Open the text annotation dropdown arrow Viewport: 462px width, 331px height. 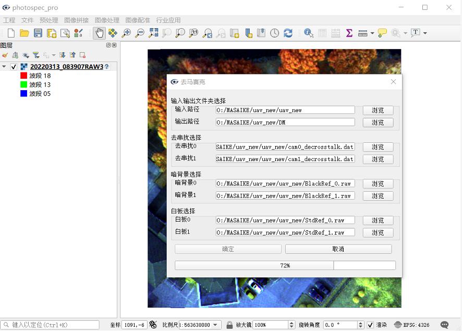point(425,33)
